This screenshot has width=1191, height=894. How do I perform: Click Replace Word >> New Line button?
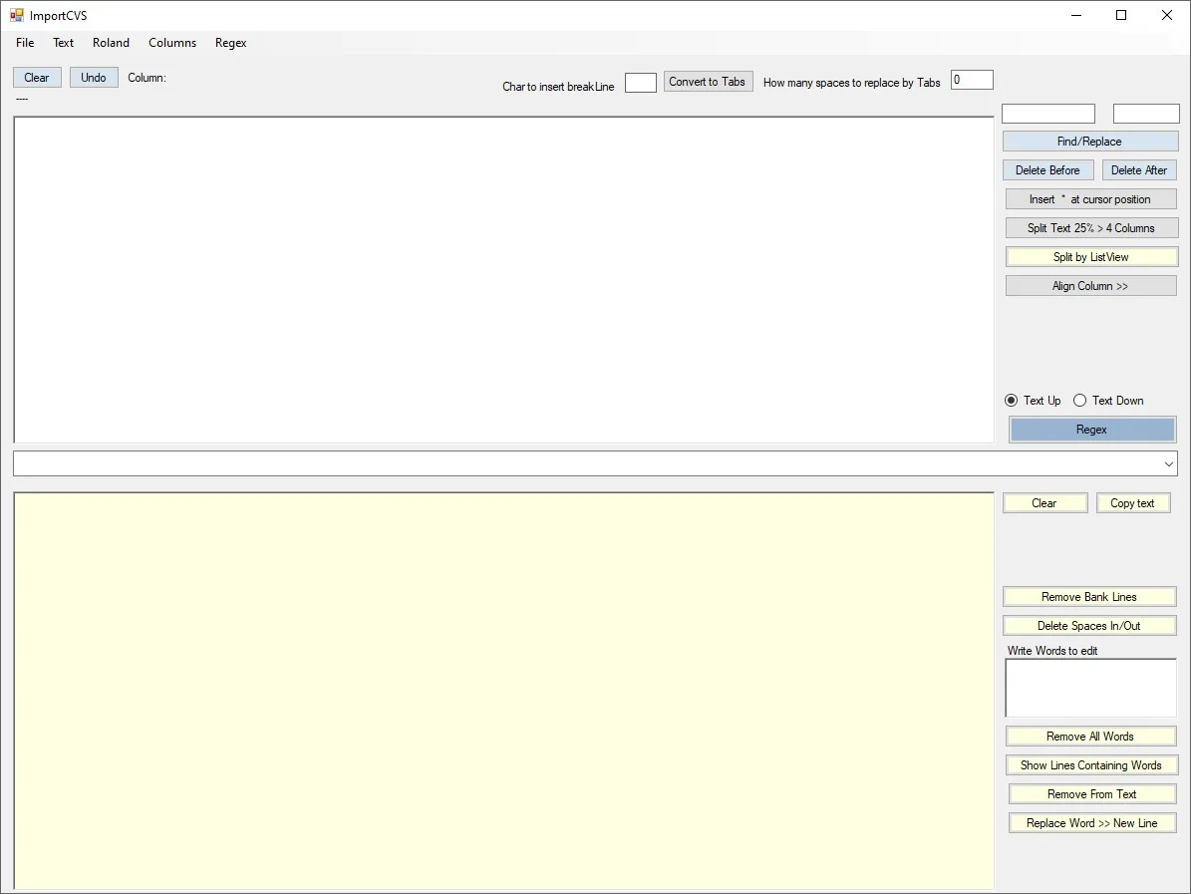coord(1092,822)
